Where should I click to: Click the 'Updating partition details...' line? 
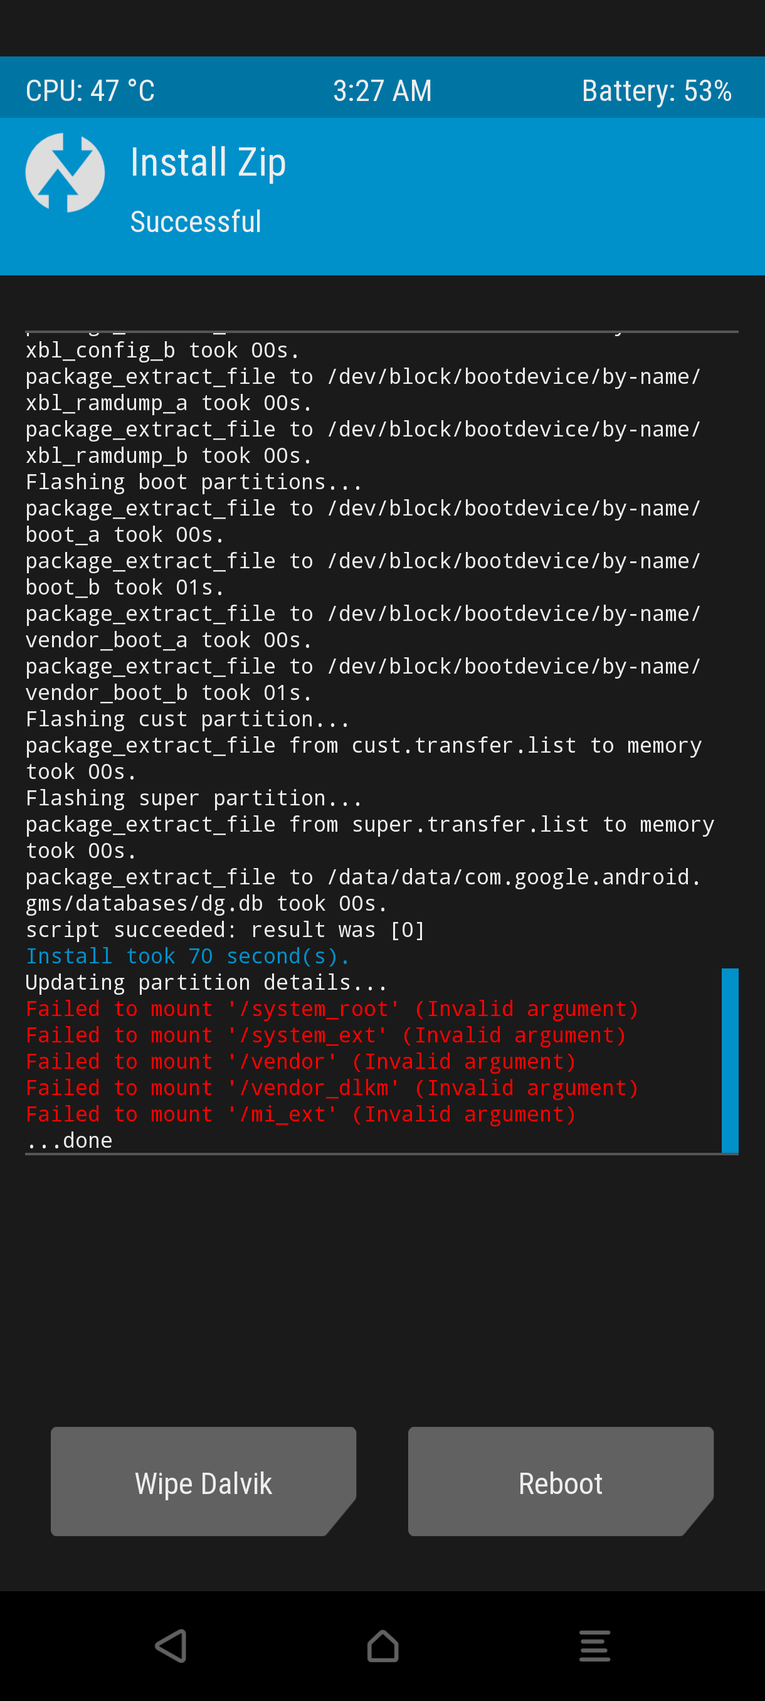coord(206,983)
